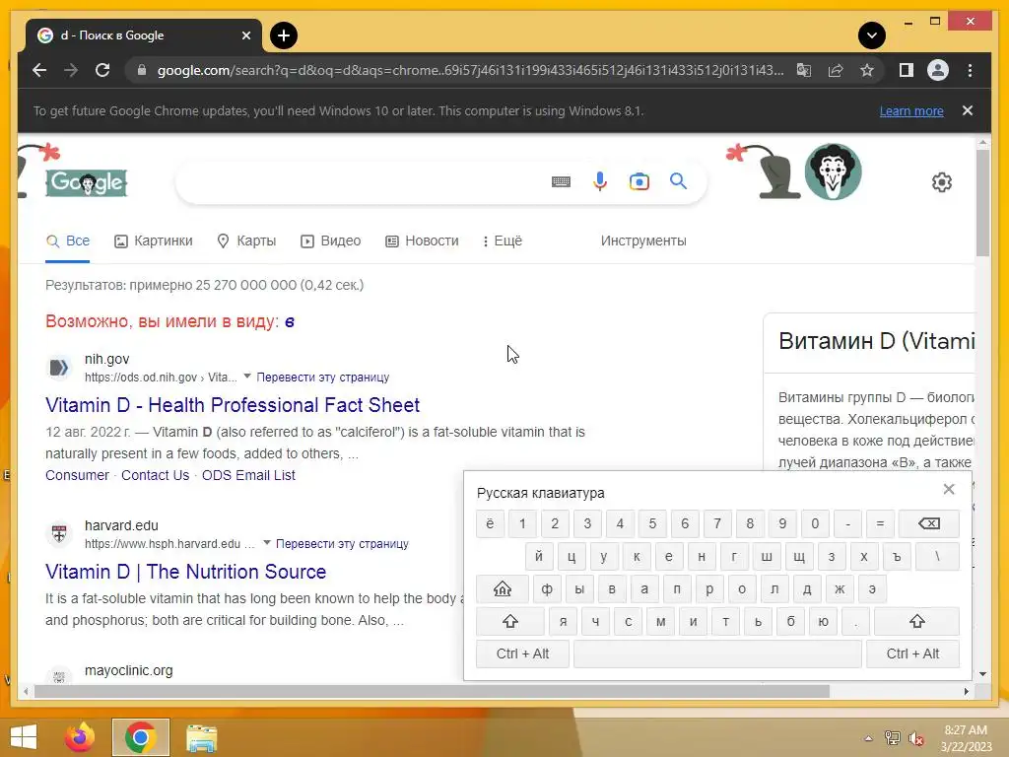
Task: Expand the nih.gov result dropdown arrow
Action: point(247,376)
